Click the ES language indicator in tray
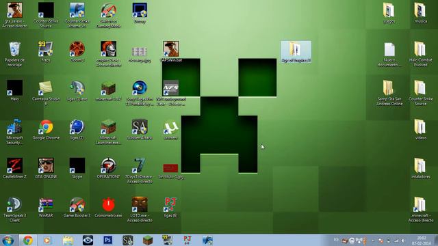This screenshot has width=438, height=246. 336,240
